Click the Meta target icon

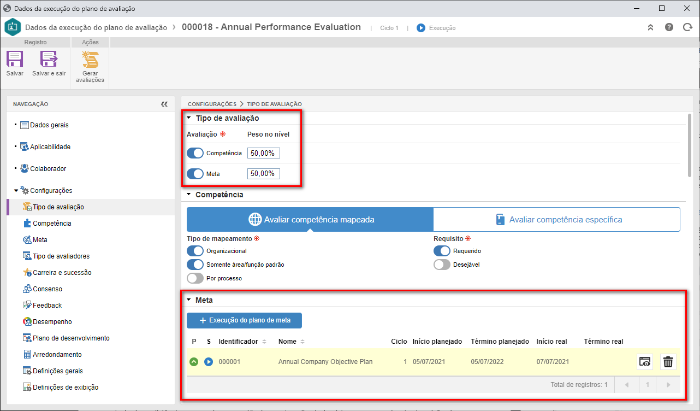[x=27, y=240]
